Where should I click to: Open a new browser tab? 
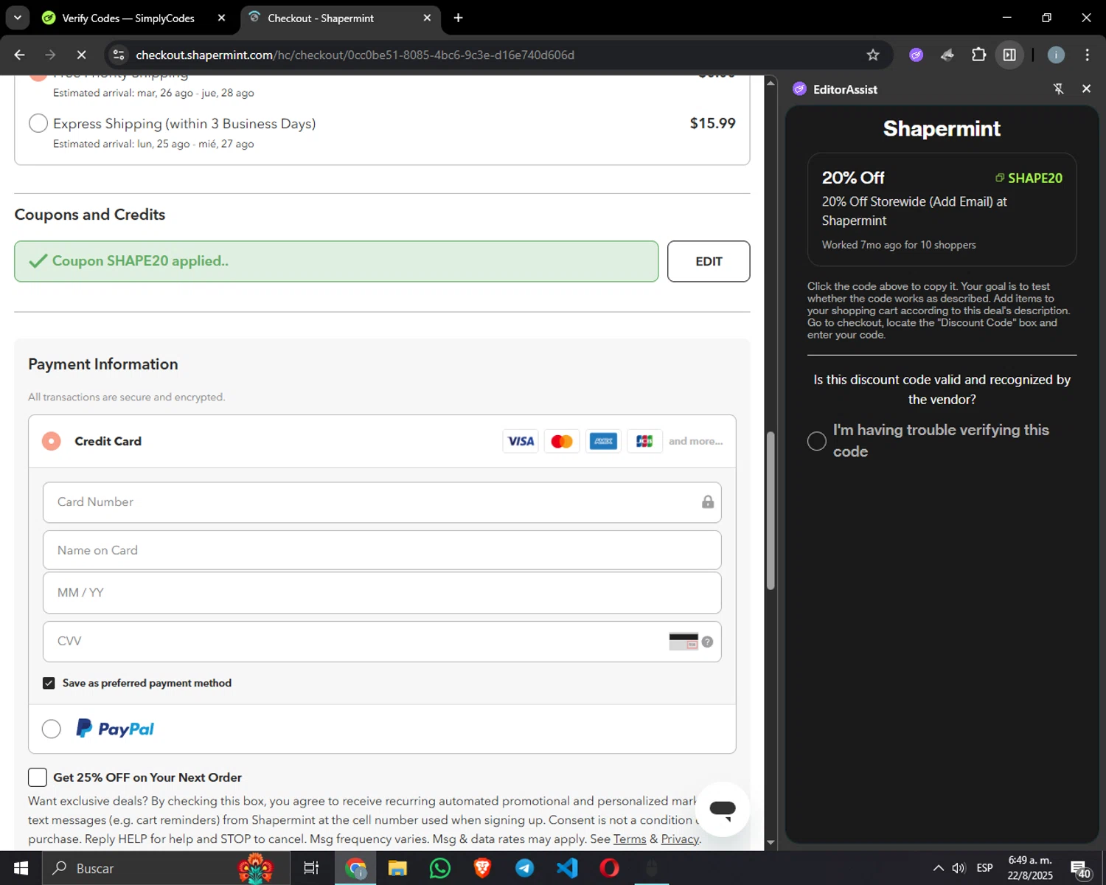tap(458, 18)
